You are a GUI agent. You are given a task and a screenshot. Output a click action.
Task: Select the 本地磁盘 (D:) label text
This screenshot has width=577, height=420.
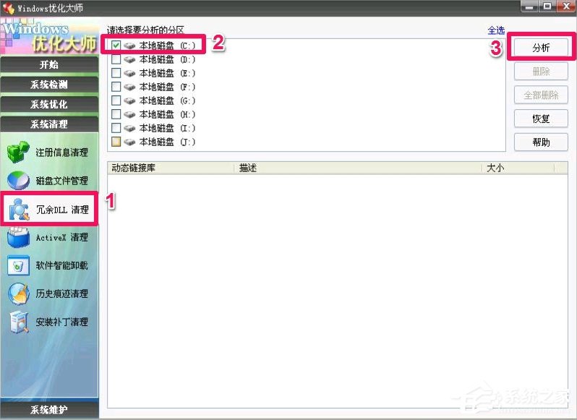[x=167, y=59]
